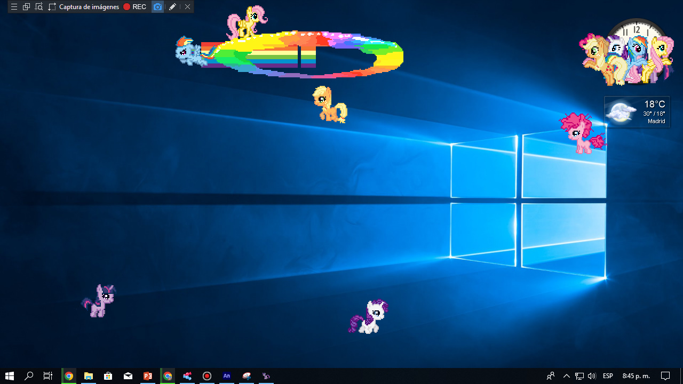Open the Madrid weather gadget
683x384 pixels.
point(637,111)
